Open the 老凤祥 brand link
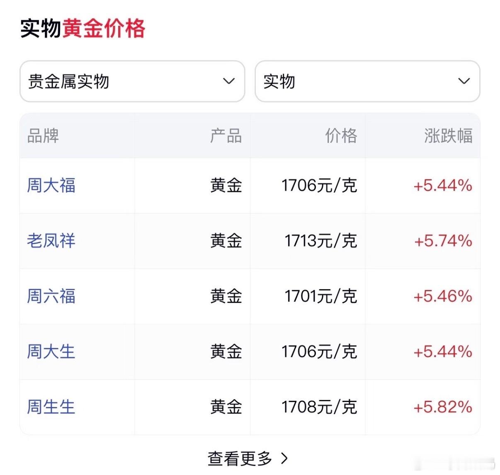500x475 pixels. coord(51,241)
